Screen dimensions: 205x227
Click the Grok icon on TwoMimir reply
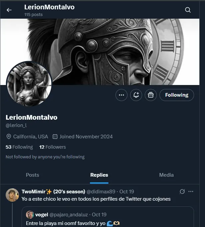[x=182, y=192]
